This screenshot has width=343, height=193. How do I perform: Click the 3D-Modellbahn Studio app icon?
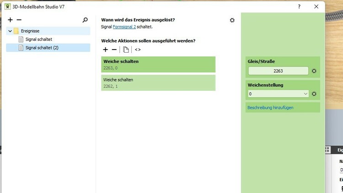tap(8, 6)
